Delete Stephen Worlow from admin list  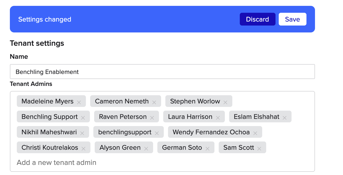[x=225, y=102]
